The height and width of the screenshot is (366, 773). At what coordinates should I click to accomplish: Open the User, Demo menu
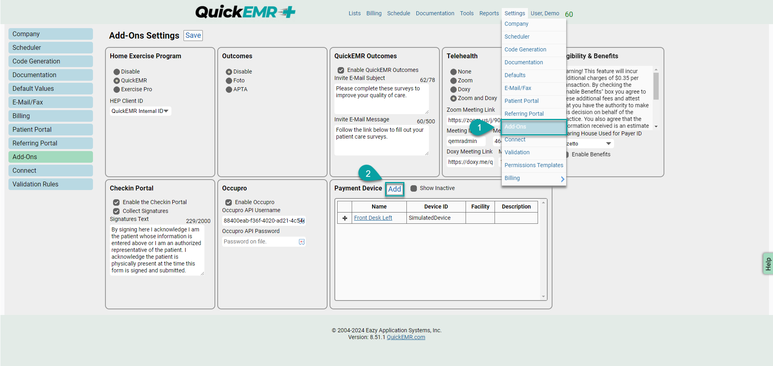(x=545, y=13)
